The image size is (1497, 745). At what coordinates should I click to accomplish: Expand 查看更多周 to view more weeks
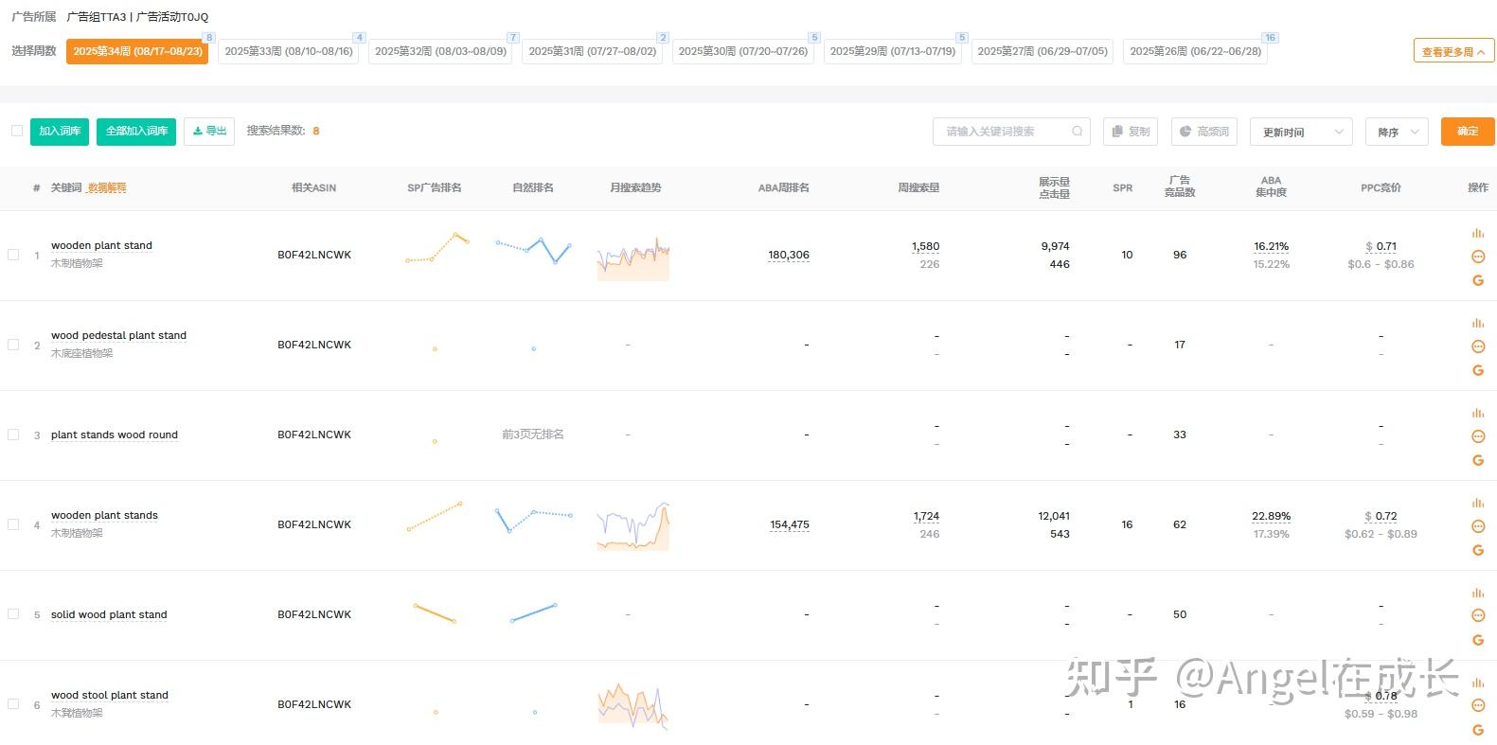point(1453,51)
